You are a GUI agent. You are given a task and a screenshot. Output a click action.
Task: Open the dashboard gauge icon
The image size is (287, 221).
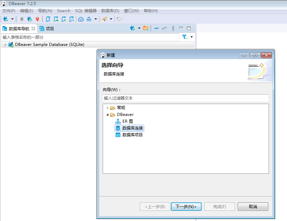pyautogui.click(x=81, y=19)
